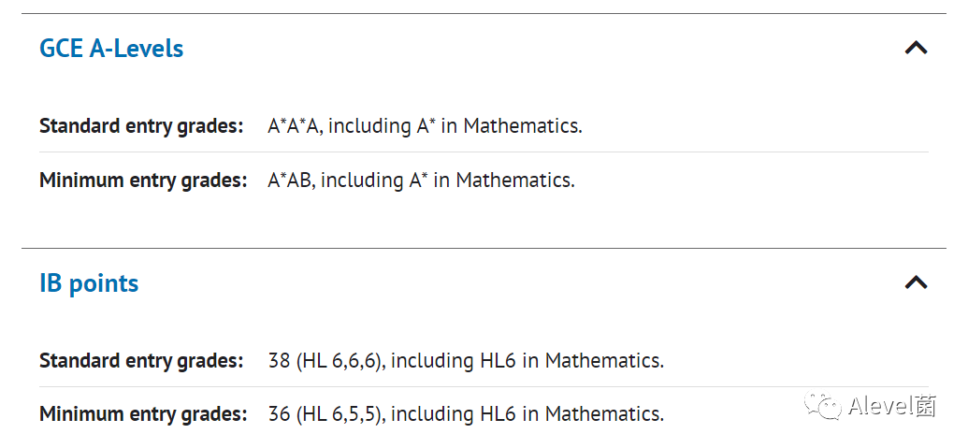Click the divider between the A-Levels grade rows
968x448 pixels.
click(484, 152)
